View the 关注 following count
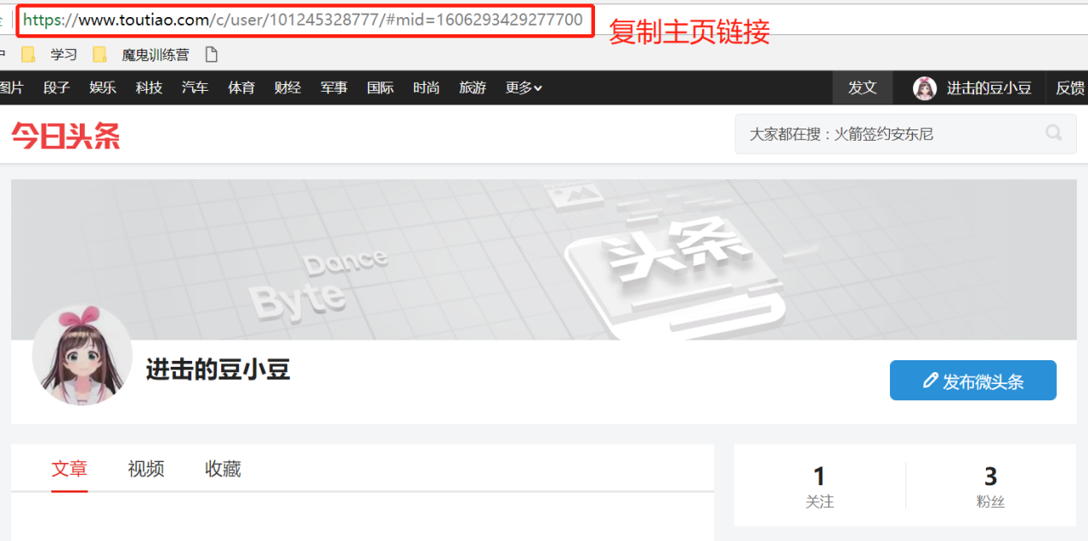Image resolution: width=1088 pixels, height=541 pixels. click(x=820, y=487)
